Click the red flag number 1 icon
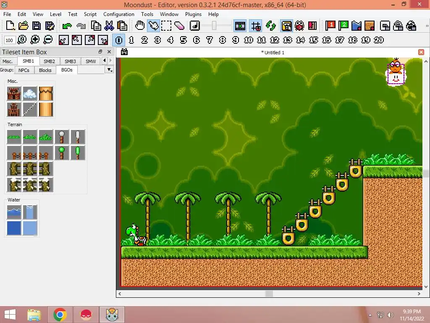430x323 pixels. (330, 26)
